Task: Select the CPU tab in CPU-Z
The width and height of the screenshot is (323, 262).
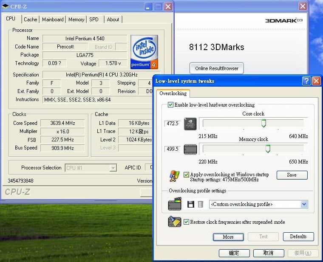Action: 11,19
